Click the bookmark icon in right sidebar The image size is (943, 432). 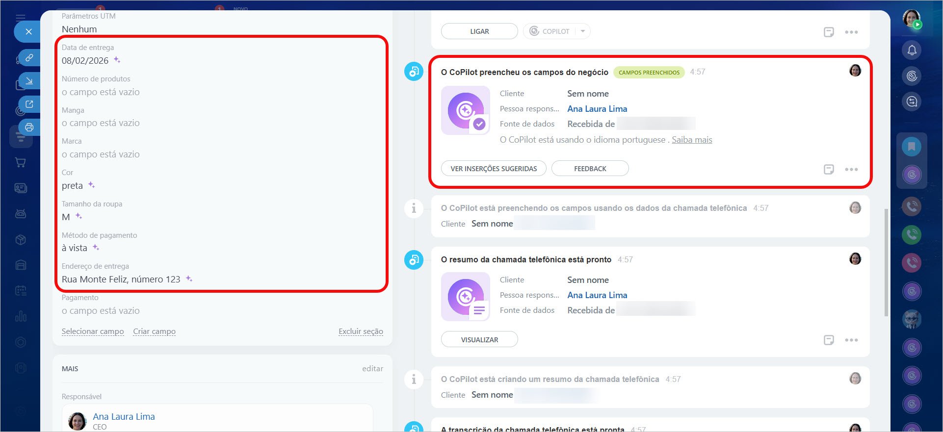(x=912, y=147)
